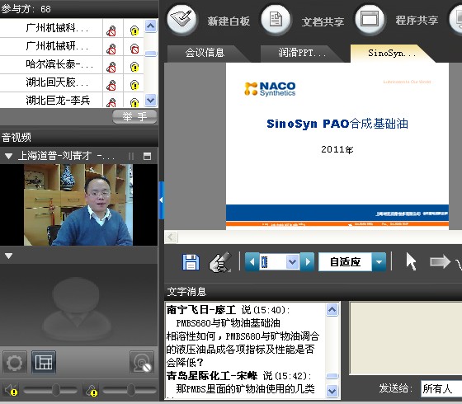Pause the 上海道普-刘青才 video feed
The width and height of the screenshot is (462, 404).
click(131, 156)
